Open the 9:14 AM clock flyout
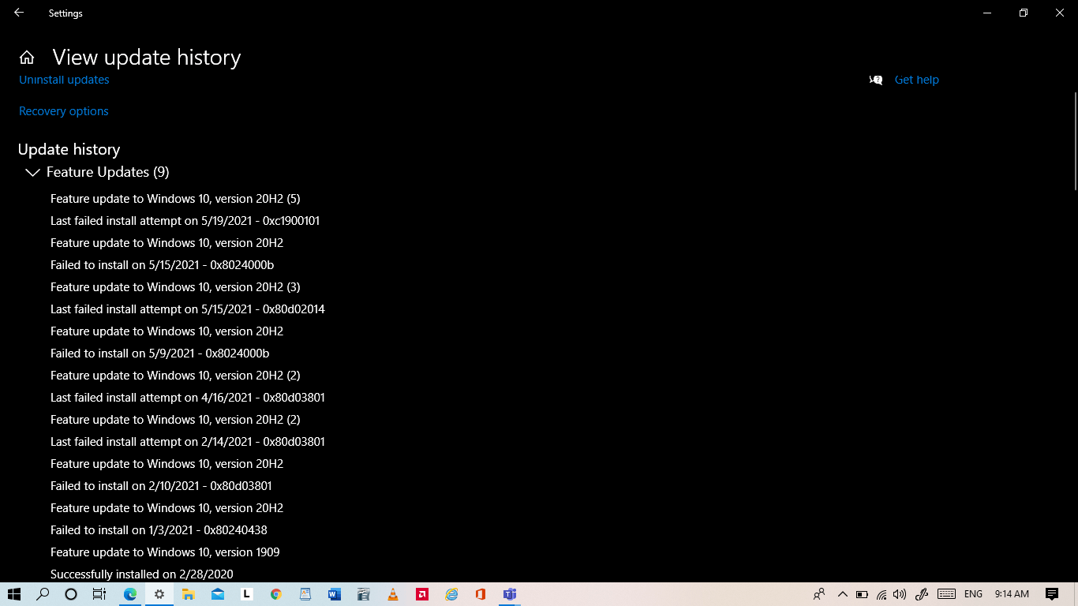Viewport: 1078px width, 606px height. [x=1012, y=594]
